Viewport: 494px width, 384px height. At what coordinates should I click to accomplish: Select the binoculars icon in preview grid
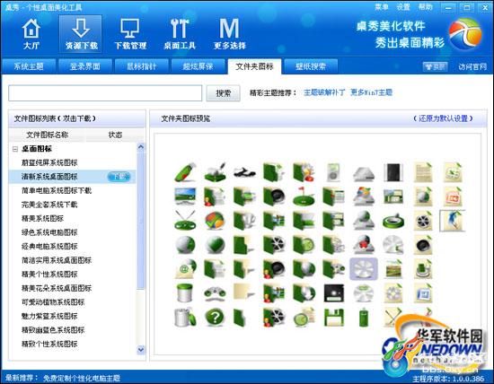tap(215, 293)
